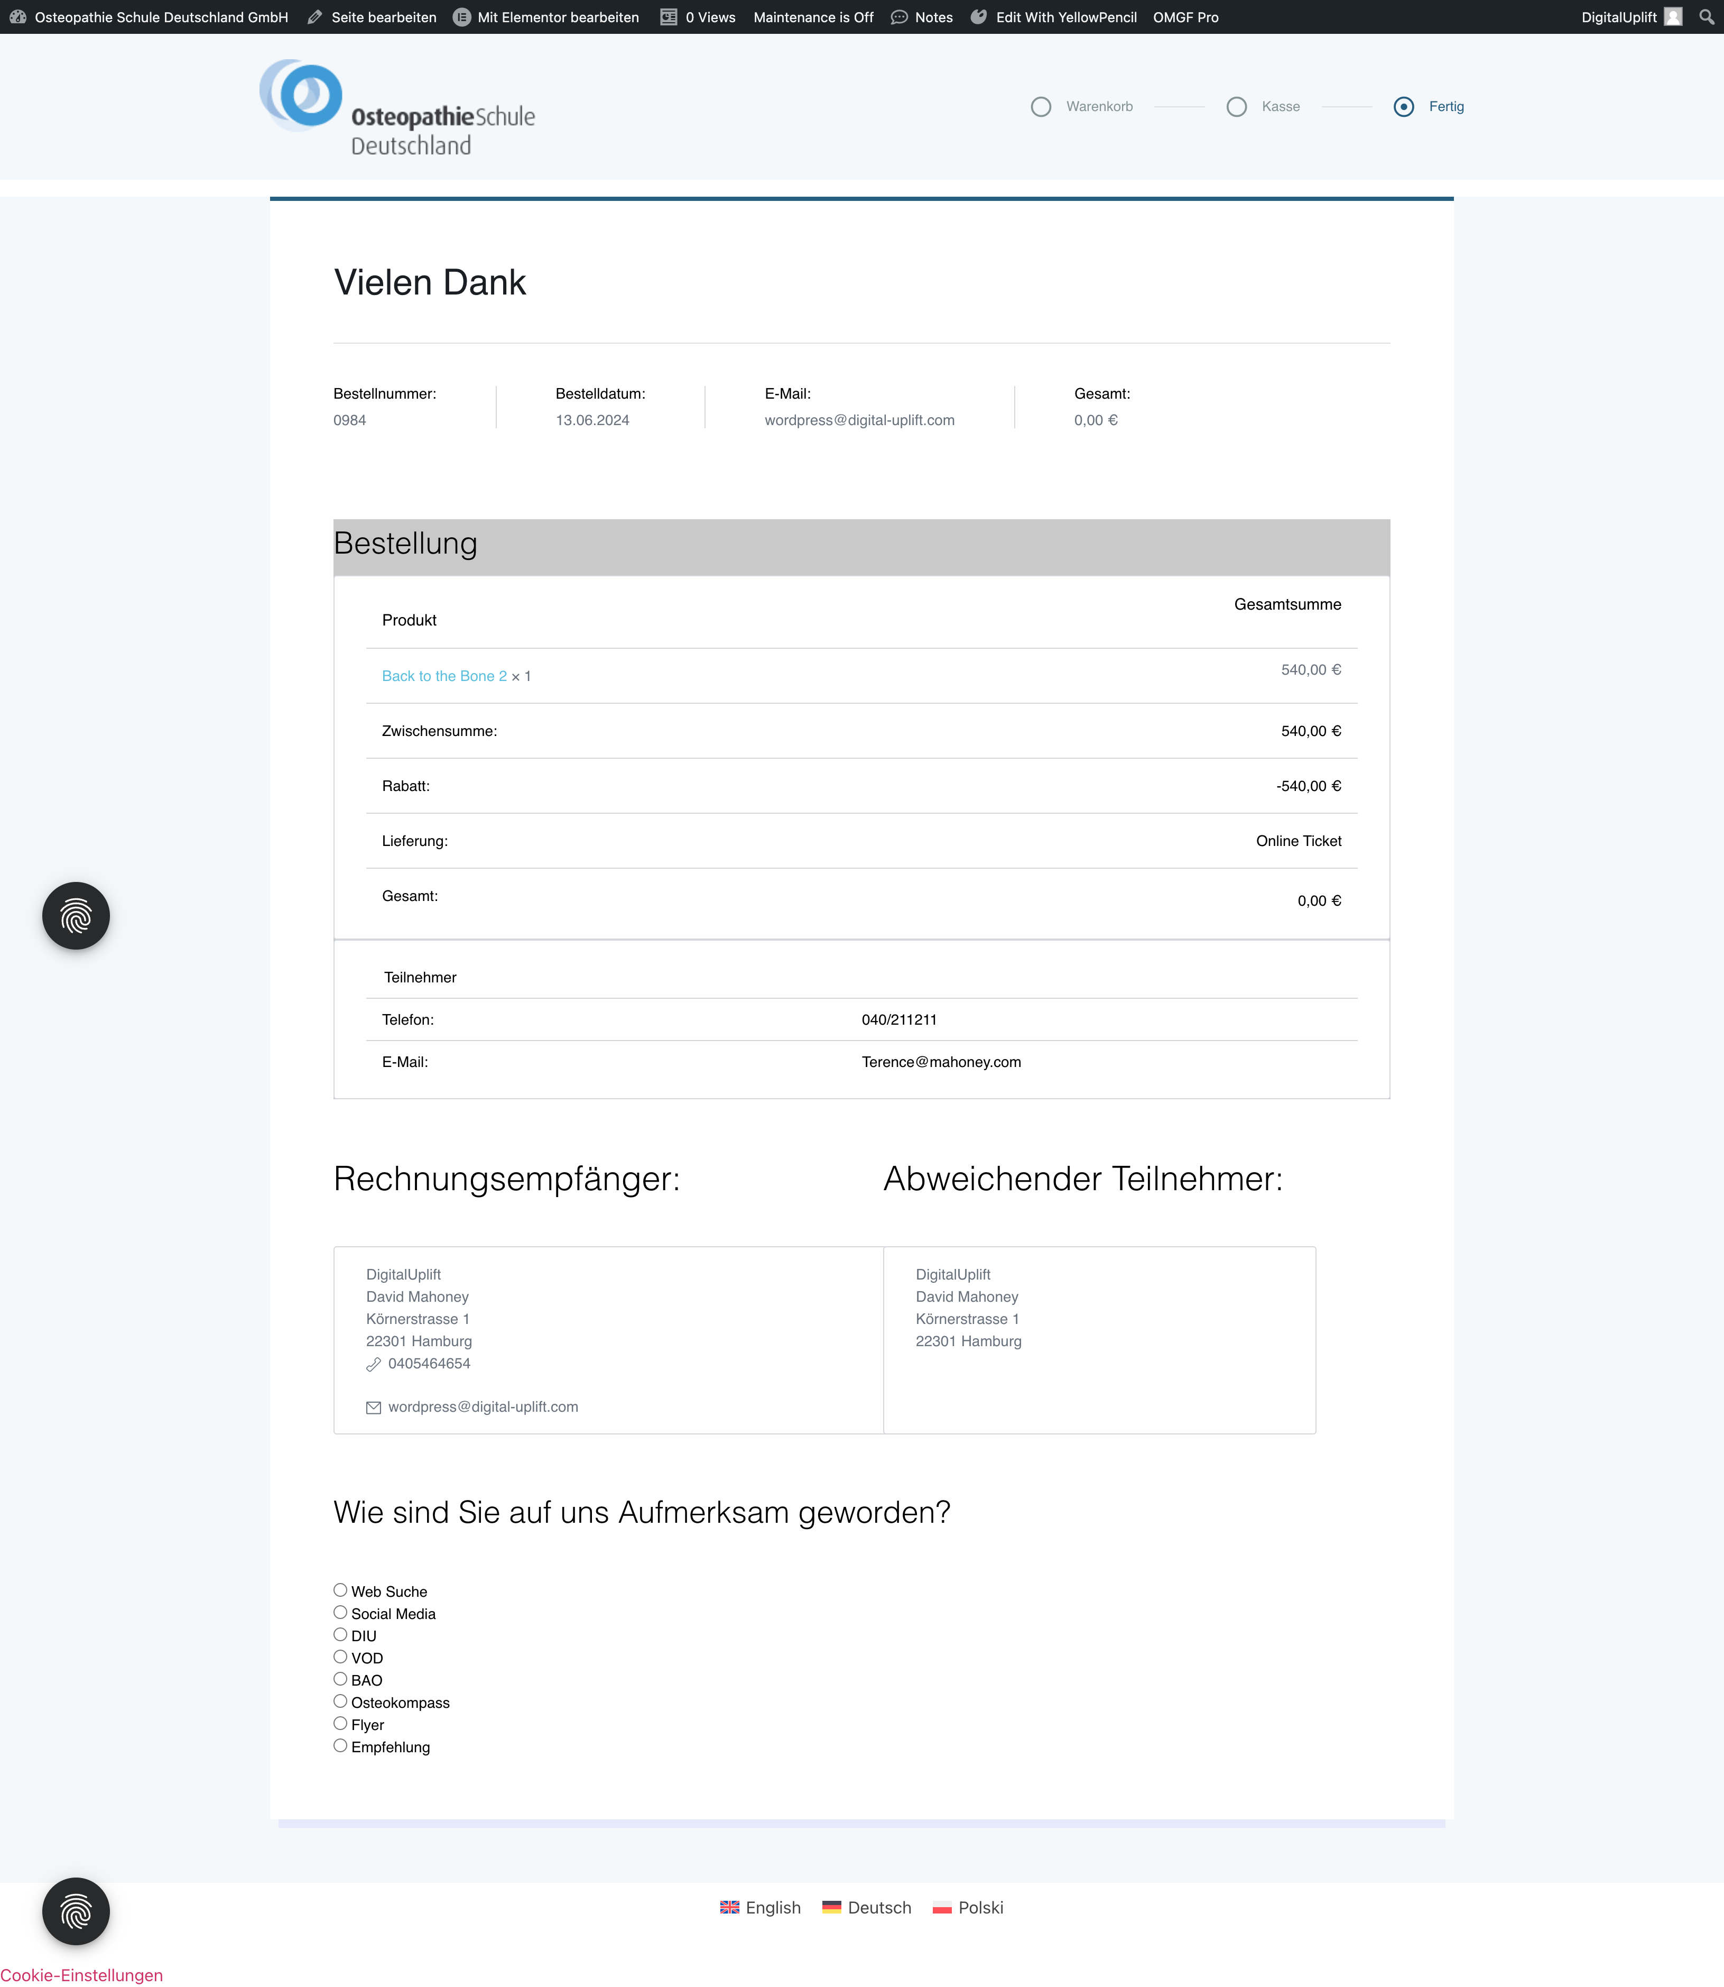Open the Back to the Bone 2 product link
This screenshot has height=1987, width=1724.
coord(443,676)
